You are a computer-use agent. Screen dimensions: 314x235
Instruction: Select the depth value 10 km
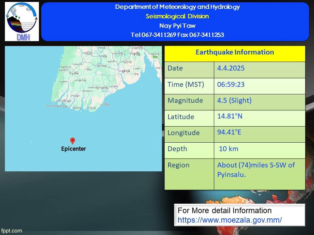point(228,149)
